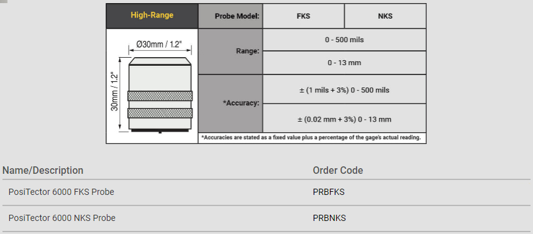Click the 0 - 500 mils range cell
This screenshot has height=234, width=533.
coord(344,40)
